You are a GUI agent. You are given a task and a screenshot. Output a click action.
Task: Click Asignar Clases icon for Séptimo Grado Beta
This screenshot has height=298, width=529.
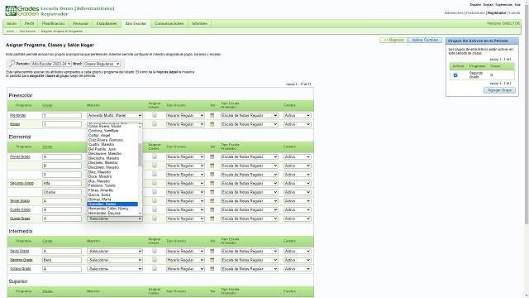click(155, 259)
